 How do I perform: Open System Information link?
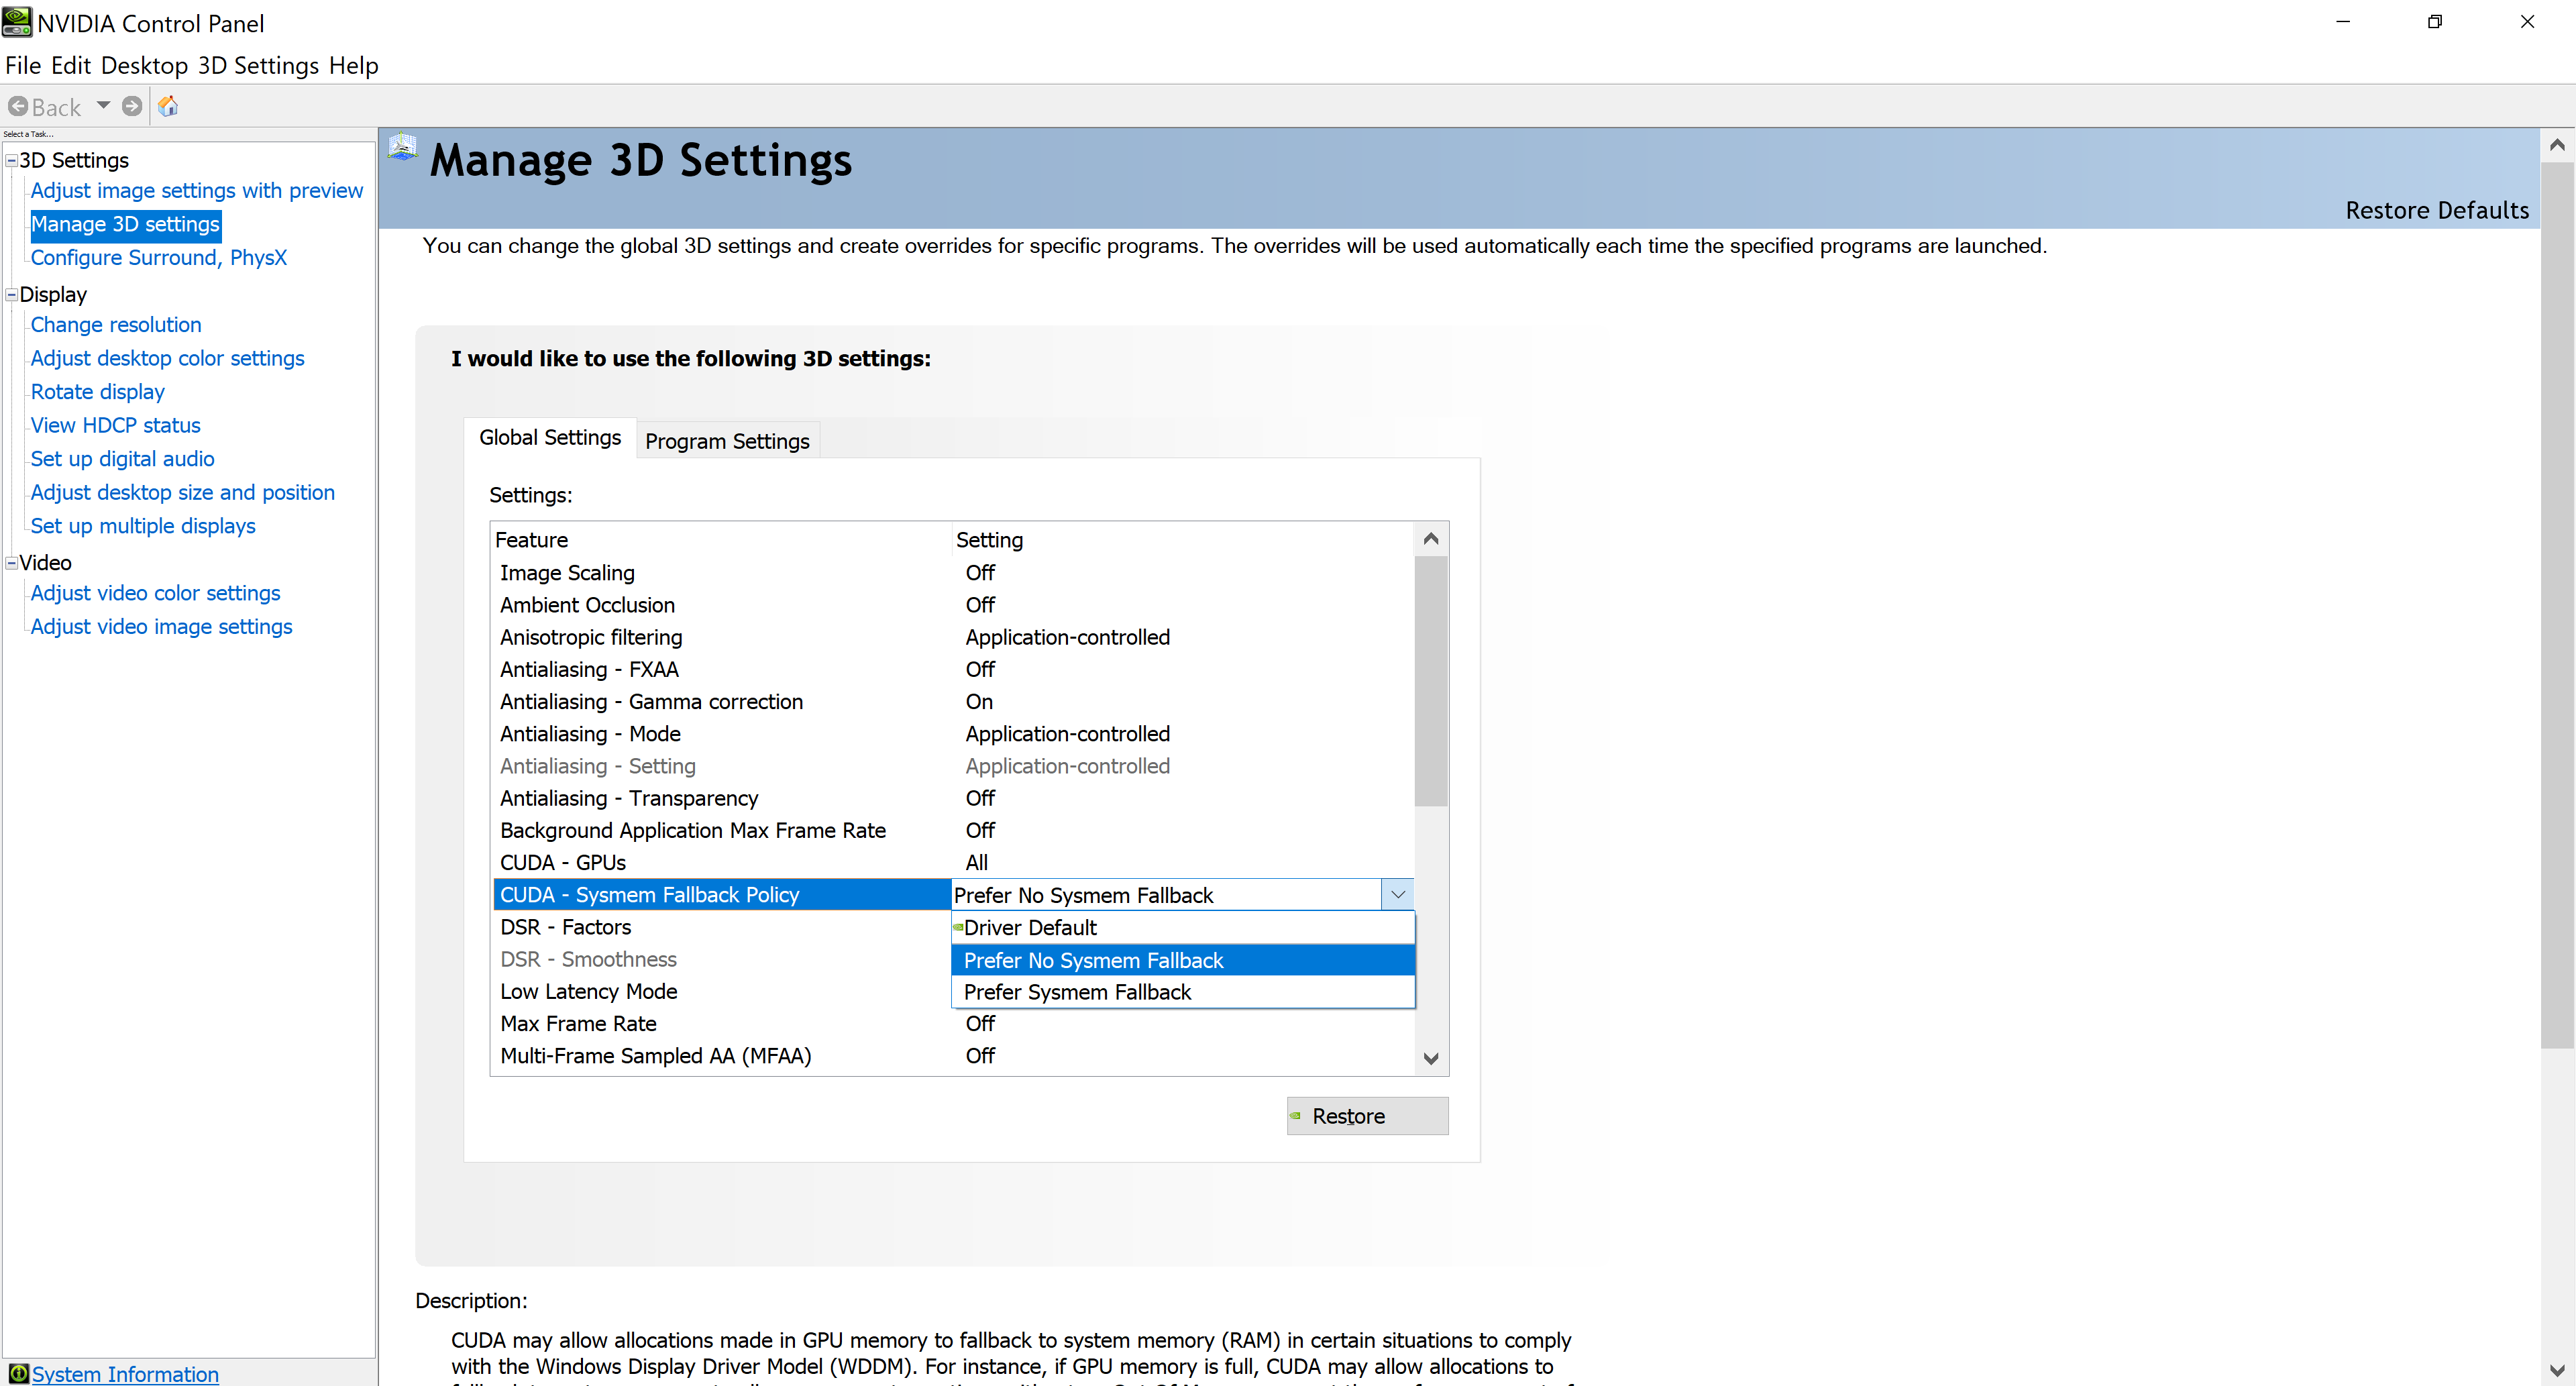pos(125,1374)
